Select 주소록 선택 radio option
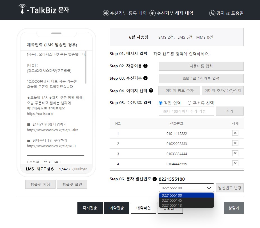The image size is (260, 228). tap(189, 103)
